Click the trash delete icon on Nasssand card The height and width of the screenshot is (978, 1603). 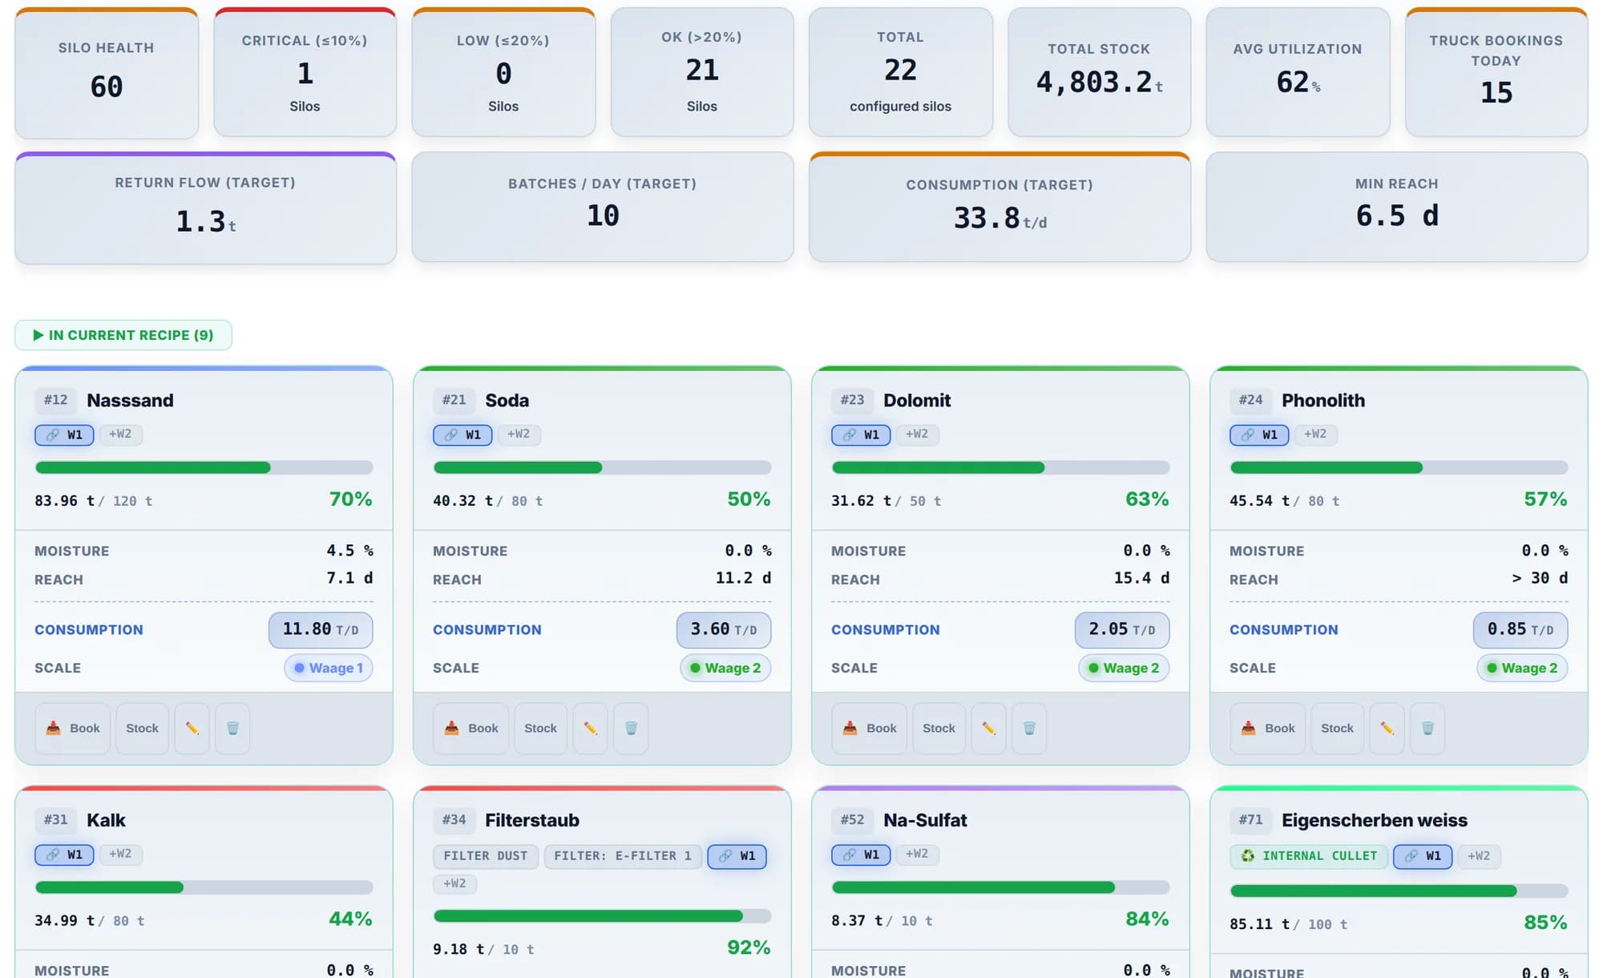(x=232, y=728)
